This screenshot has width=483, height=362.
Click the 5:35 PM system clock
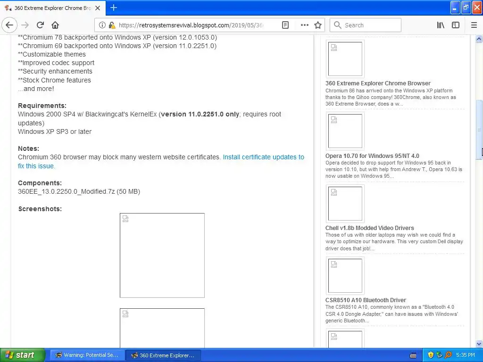466,355
